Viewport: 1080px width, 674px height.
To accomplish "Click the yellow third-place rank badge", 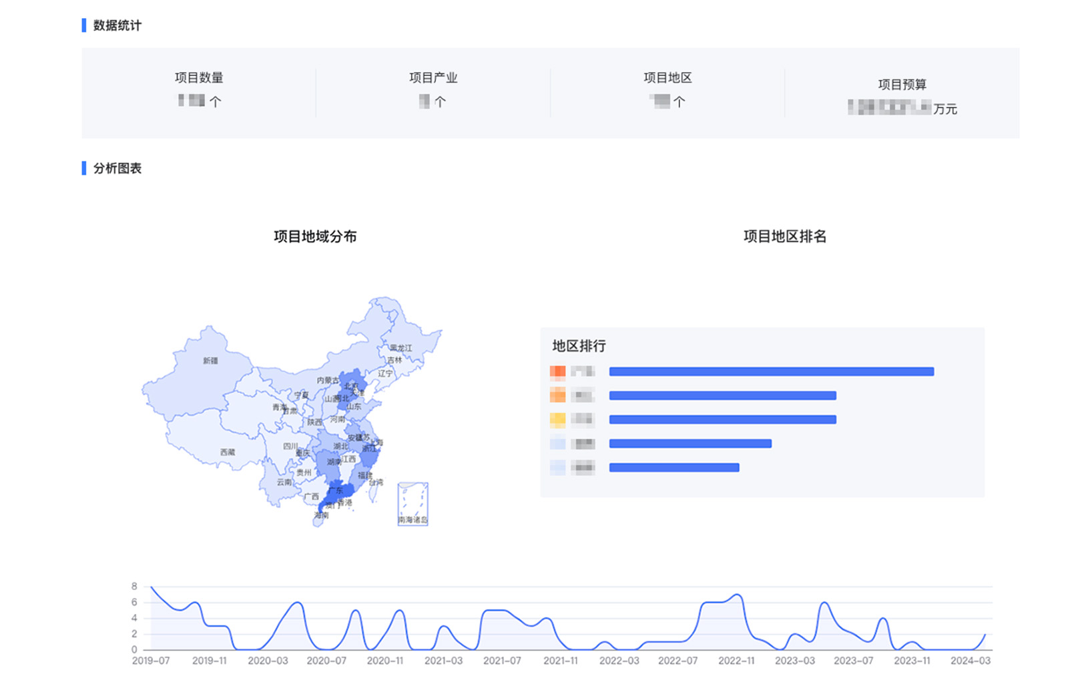I will click(x=557, y=420).
